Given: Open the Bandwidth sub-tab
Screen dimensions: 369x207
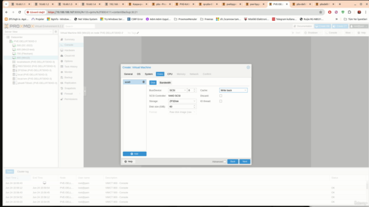Looking at the screenshot, I should 165,83.
